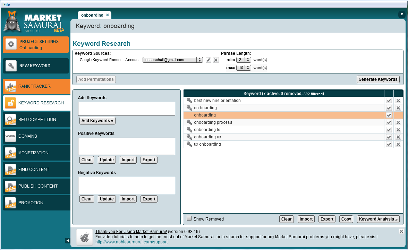Click key icon beside onboarding process

[189, 122]
